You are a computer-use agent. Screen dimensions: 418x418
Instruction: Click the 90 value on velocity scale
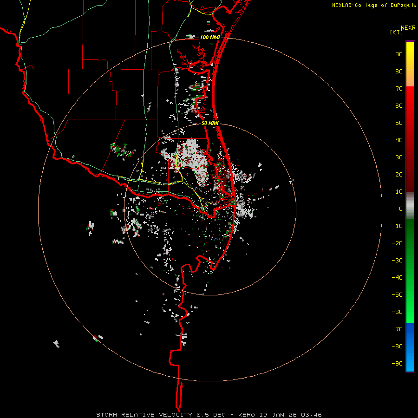(399, 54)
